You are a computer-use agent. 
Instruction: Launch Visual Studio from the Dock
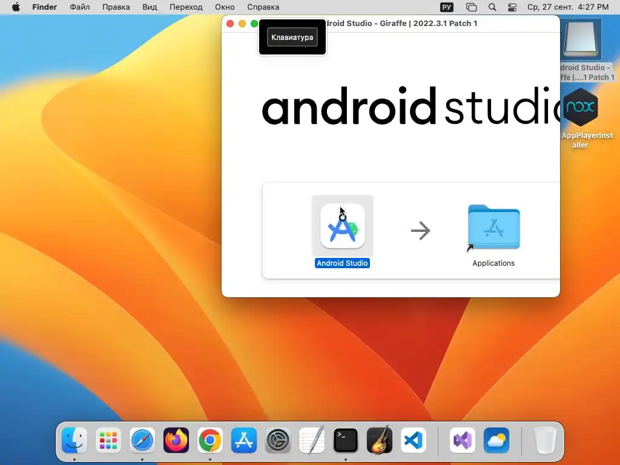462,440
